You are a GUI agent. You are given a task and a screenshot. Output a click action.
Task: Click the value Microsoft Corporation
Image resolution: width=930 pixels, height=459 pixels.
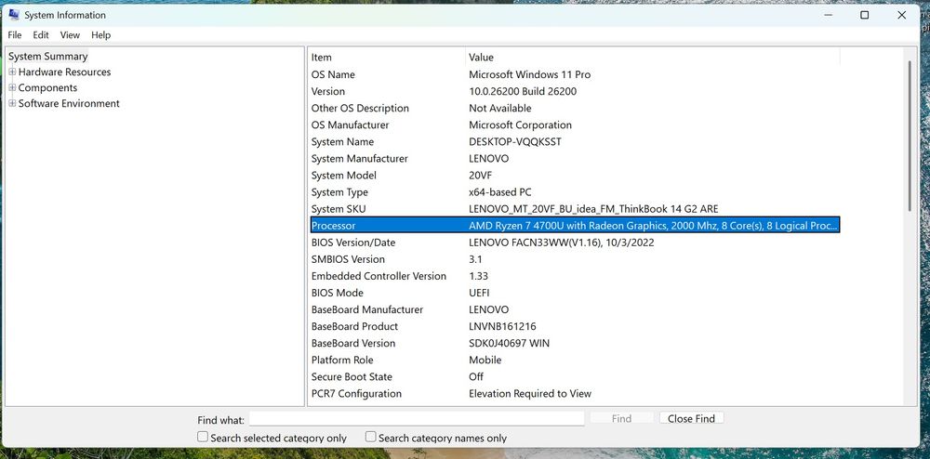pos(520,125)
